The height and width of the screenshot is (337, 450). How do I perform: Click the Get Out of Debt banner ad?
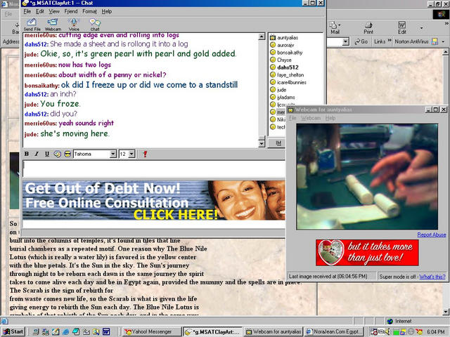point(154,200)
